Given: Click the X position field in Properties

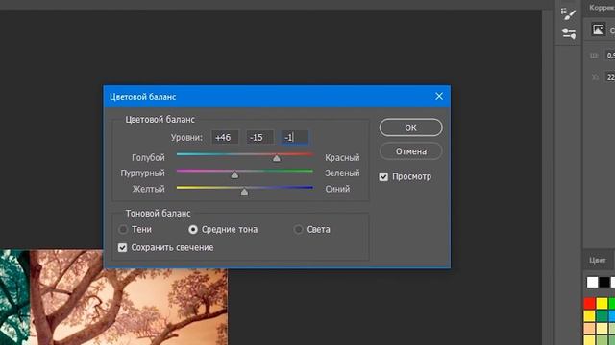Looking at the screenshot, I should [x=609, y=77].
